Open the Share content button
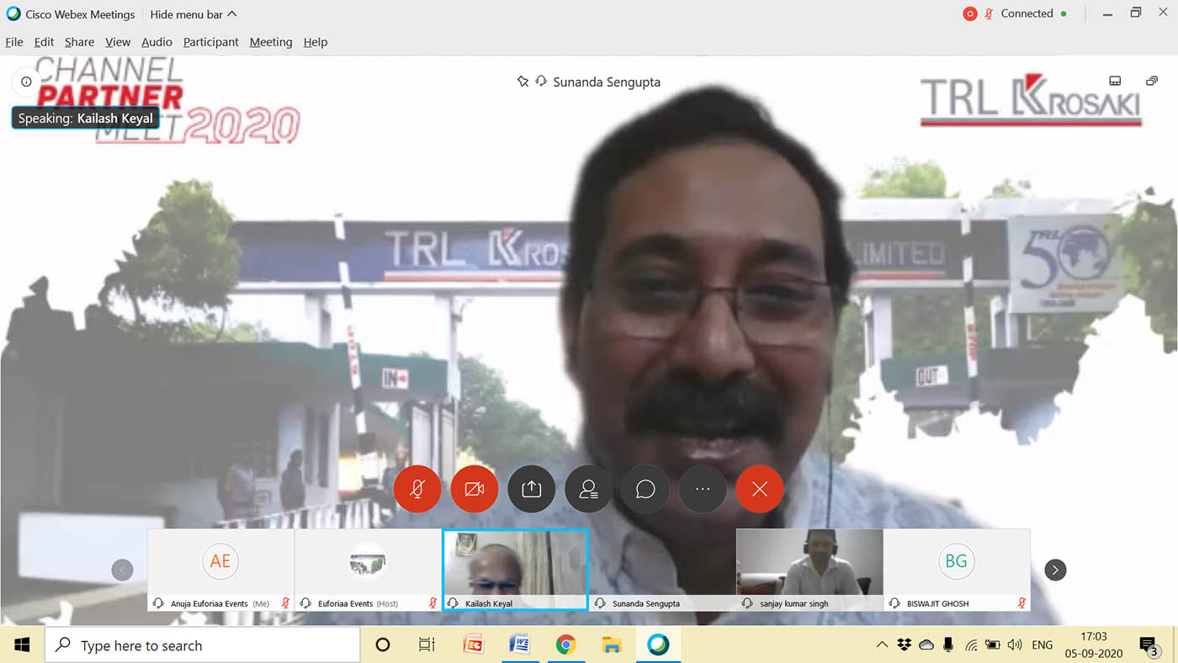Viewport: 1178px width, 663px height. point(531,489)
